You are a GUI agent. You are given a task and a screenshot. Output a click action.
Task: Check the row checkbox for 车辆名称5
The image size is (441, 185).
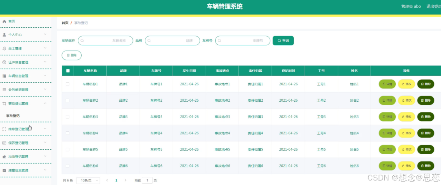67,149
